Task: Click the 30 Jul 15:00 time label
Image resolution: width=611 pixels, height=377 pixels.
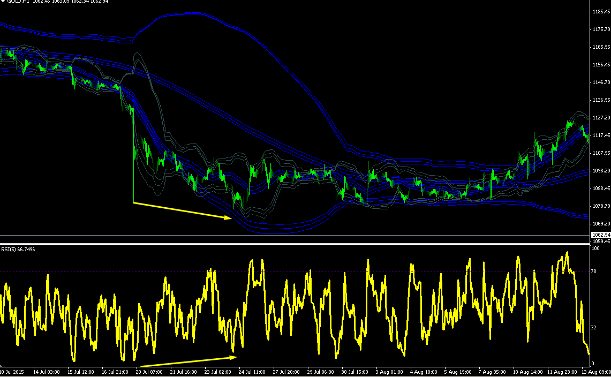Action: click(355, 372)
